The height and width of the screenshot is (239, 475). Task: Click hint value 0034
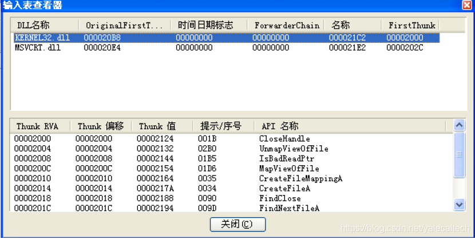tap(207, 189)
